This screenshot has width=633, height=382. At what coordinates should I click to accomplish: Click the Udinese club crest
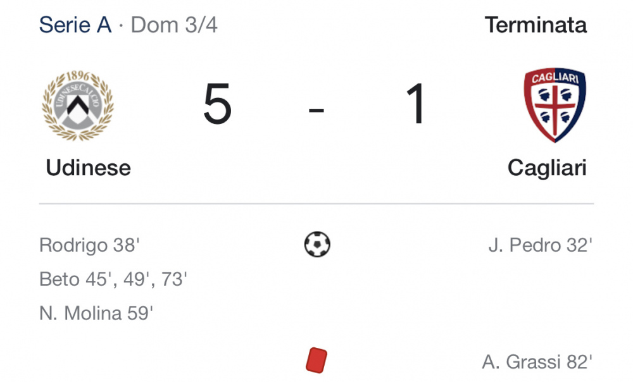coord(78,105)
